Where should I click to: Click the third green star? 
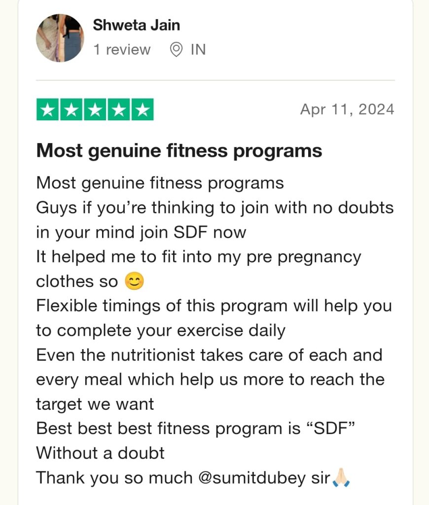tap(95, 109)
